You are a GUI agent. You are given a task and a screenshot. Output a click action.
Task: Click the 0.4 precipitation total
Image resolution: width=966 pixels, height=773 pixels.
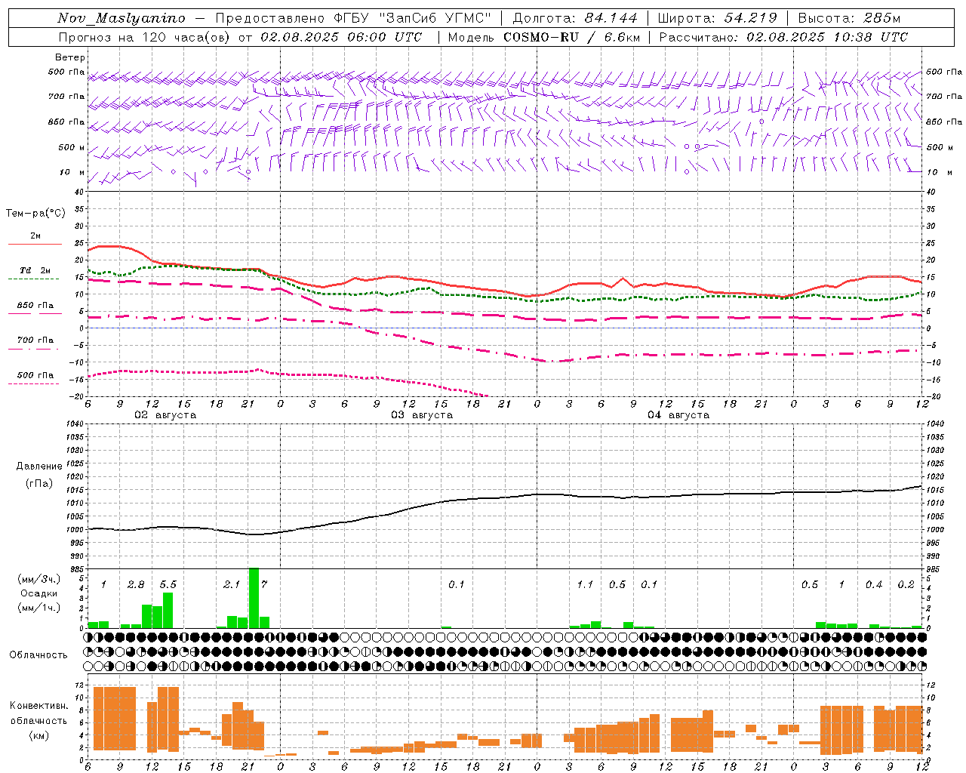click(x=874, y=584)
